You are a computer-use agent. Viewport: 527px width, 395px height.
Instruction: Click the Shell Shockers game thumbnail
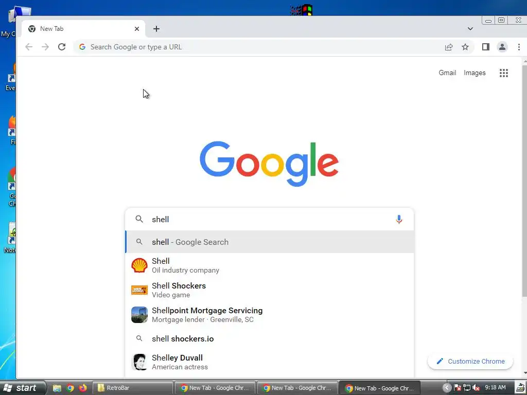(139, 290)
